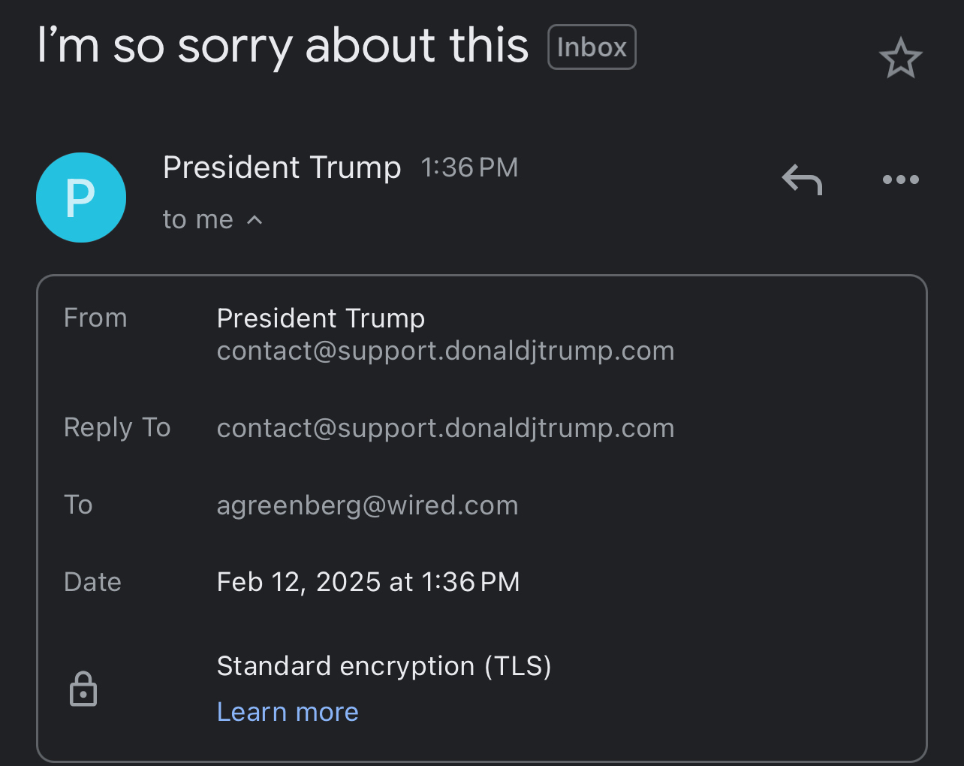The width and height of the screenshot is (964, 766).
Task: Click the email subject "I'm so sorry about this"
Action: click(282, 46)
